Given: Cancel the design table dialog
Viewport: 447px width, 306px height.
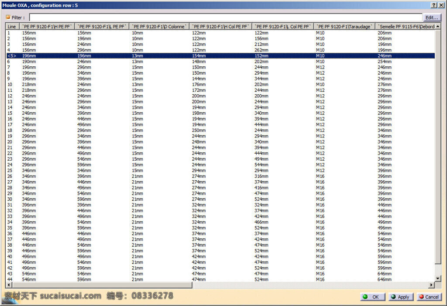Looking at the screenshot, I should [x=429, y=297].
